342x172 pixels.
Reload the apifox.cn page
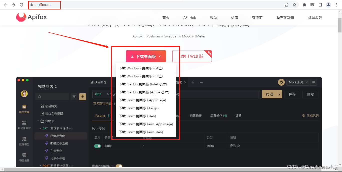click(22, 5)
